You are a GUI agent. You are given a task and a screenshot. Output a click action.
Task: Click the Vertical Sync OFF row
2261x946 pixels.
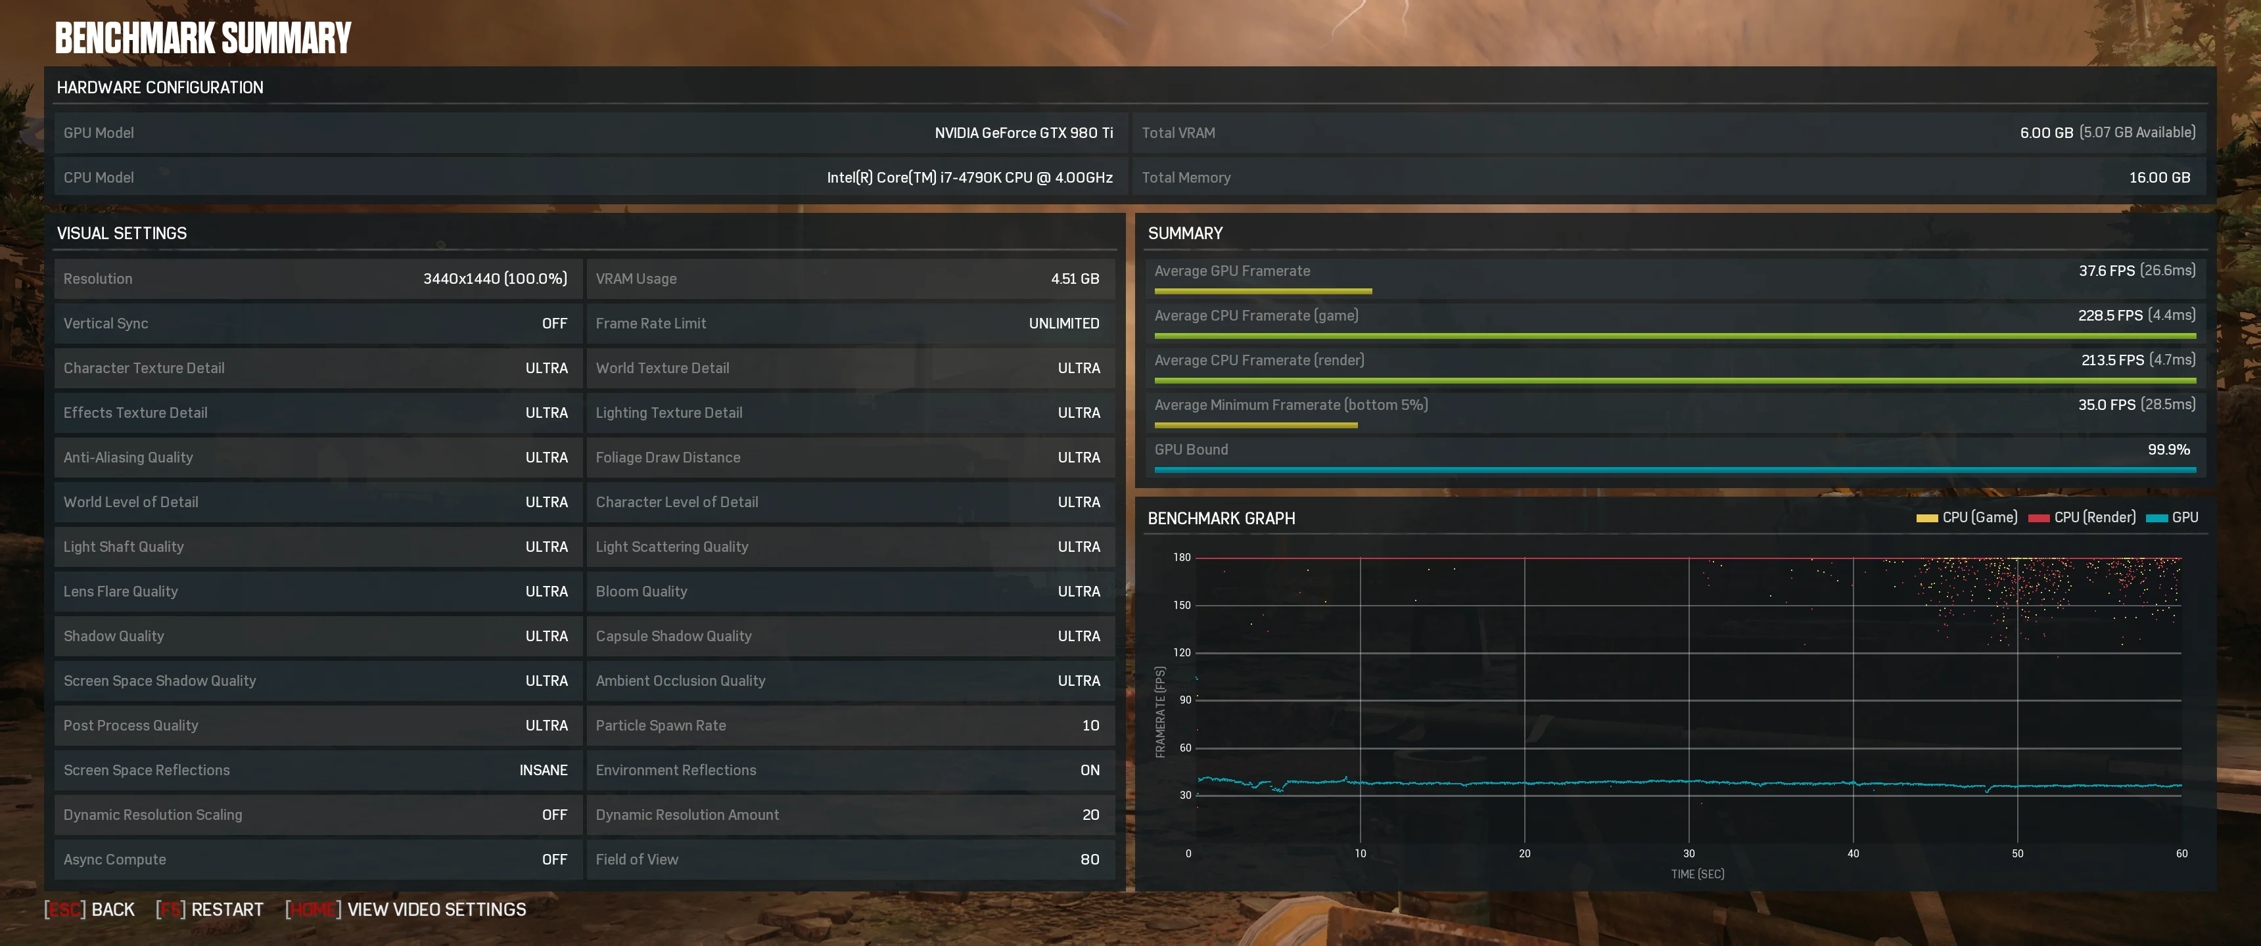317,323
